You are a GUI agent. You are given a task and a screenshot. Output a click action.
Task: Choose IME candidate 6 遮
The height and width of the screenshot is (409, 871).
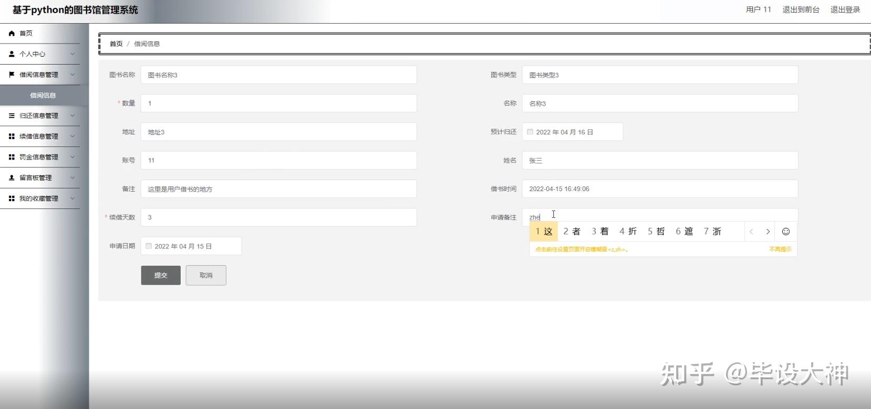click(x=685, y=232)
